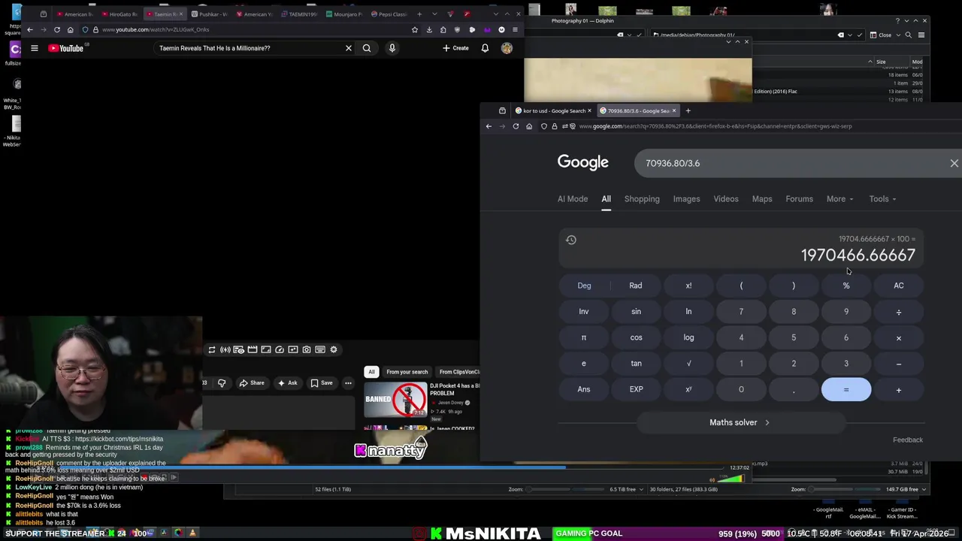Open enhancer settings gear icon
Screen dimensions: 962x541
tap(334, 349)
